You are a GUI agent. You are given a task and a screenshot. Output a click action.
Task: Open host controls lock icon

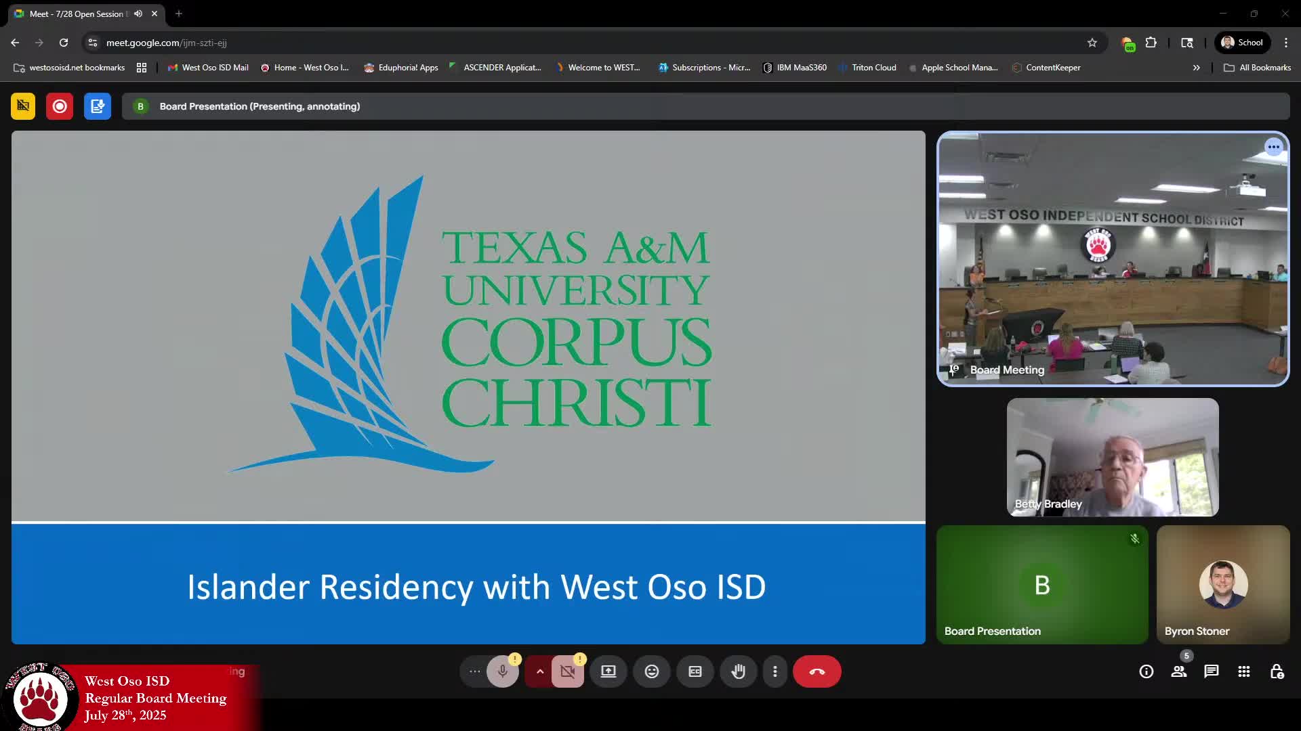click(x=1277, y=671)
